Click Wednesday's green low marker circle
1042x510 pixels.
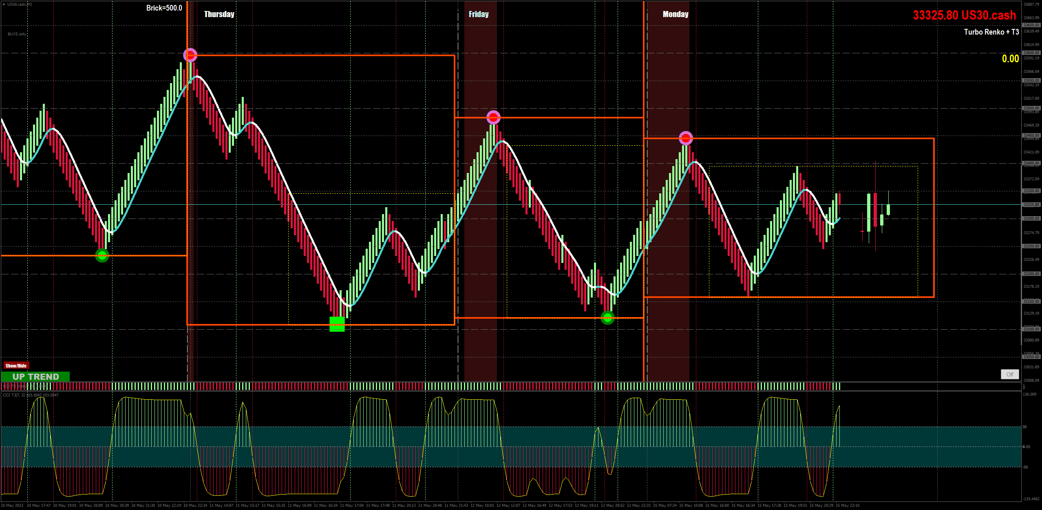pos(102,255)
